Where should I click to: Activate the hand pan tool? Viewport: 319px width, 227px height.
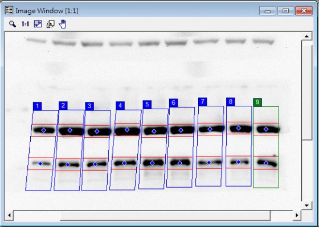[63, 24]
